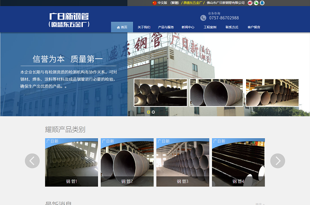Select the first banner slide dot
Image resolution: width=310 pixels, height=205 pixels.
[149, 112]
